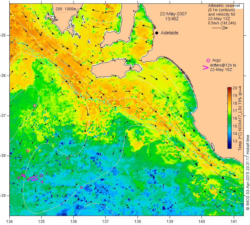Click the 'Temp. (°C) NOAA17_L3U' colorbar title
Viewport: 250px width, 225px height.
pyautogui.click(x=240, y=129)
